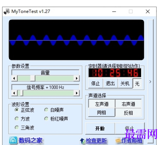Click the 信号频率 = 1000 Hz label
This screenshot has height=145, width=164.
pos(45,87)
